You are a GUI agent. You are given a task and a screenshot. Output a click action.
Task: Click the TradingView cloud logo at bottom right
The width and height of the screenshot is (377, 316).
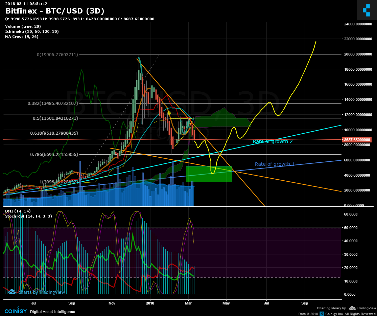click(x=352, y=308)
